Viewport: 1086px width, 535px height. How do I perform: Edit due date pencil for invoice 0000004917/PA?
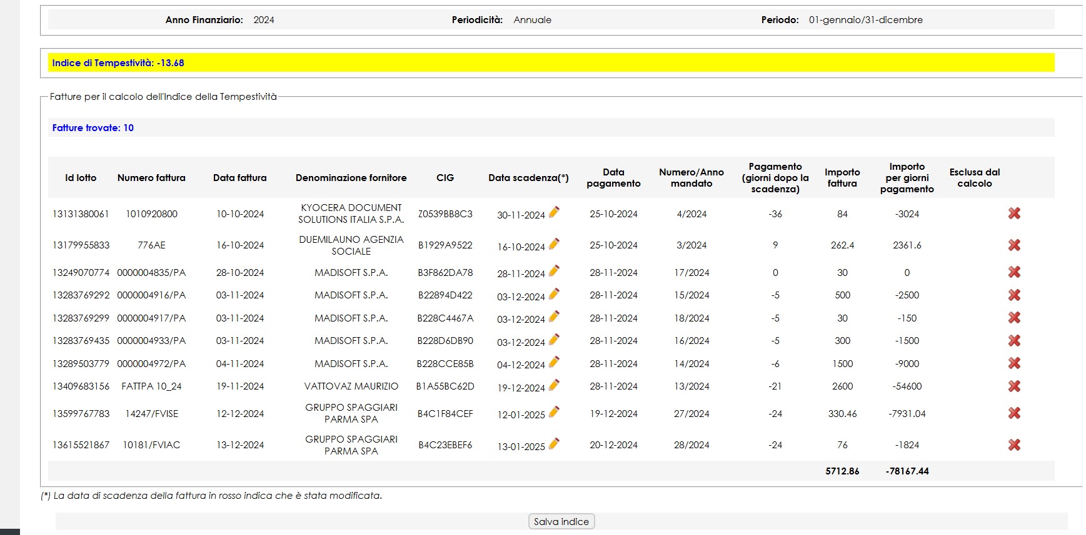(x=554, y=317)
